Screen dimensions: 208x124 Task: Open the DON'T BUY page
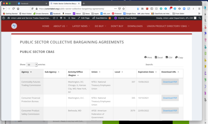[x=117, y=26]
